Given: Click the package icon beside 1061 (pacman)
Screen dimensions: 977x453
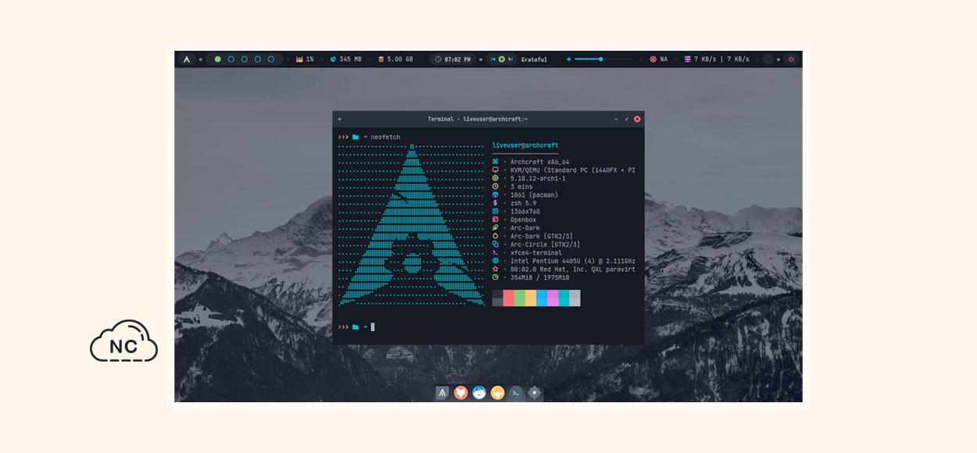Looking at the screenshot, I should (x=496, y=194).
